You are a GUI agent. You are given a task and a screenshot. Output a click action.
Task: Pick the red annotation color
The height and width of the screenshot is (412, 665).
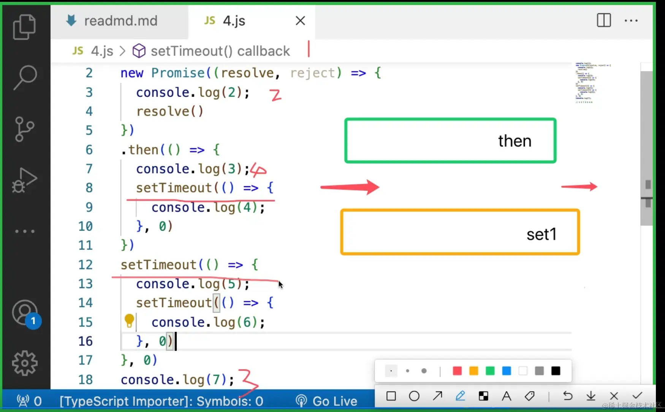458,371
